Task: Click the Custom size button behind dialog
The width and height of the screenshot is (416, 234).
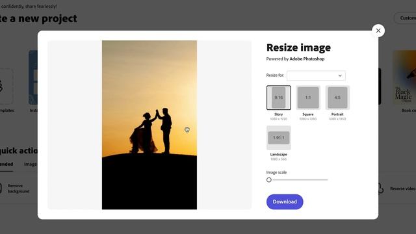Action: pyautogui.click(x=406, y=18)
